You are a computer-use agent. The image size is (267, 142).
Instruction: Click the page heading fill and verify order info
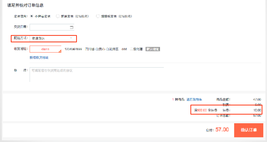25,5
